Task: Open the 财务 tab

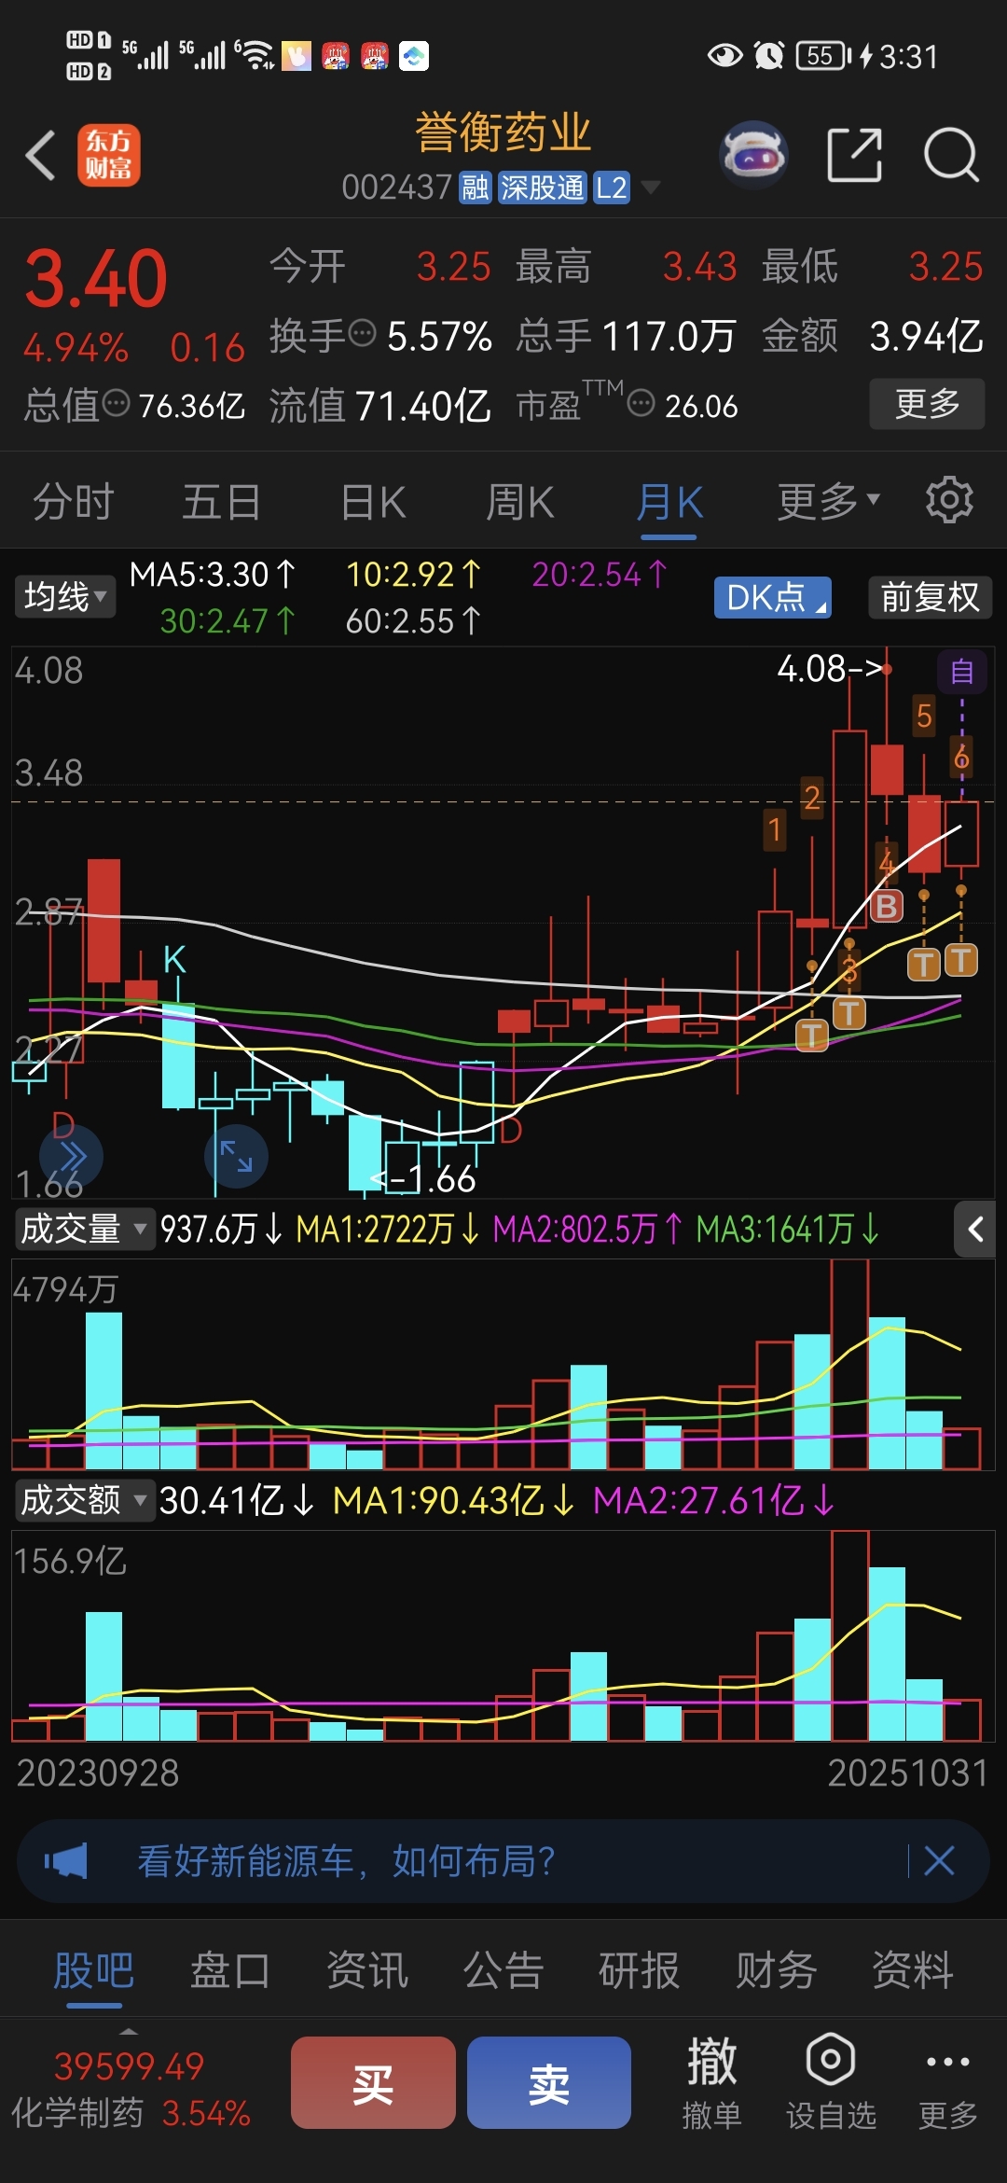Action: (x=776, y=1970)
